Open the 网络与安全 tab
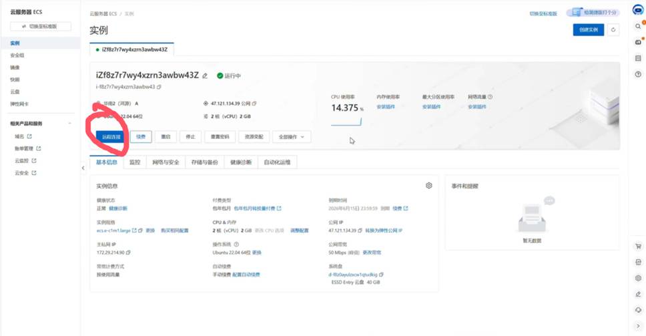The height and width of the screenshot is (336, 646). click(166, 162)
